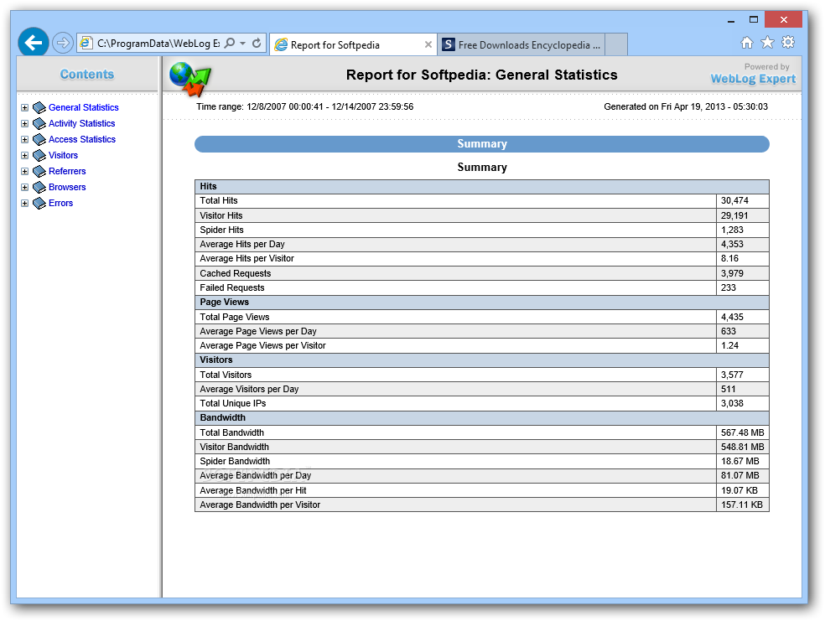Click the book icon beside General Statistics
825x621 pixels.
[x=39, y=108]
